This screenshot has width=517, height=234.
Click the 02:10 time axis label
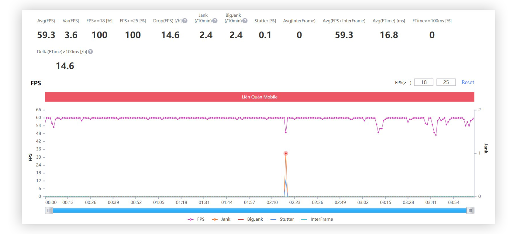point(272,202)
